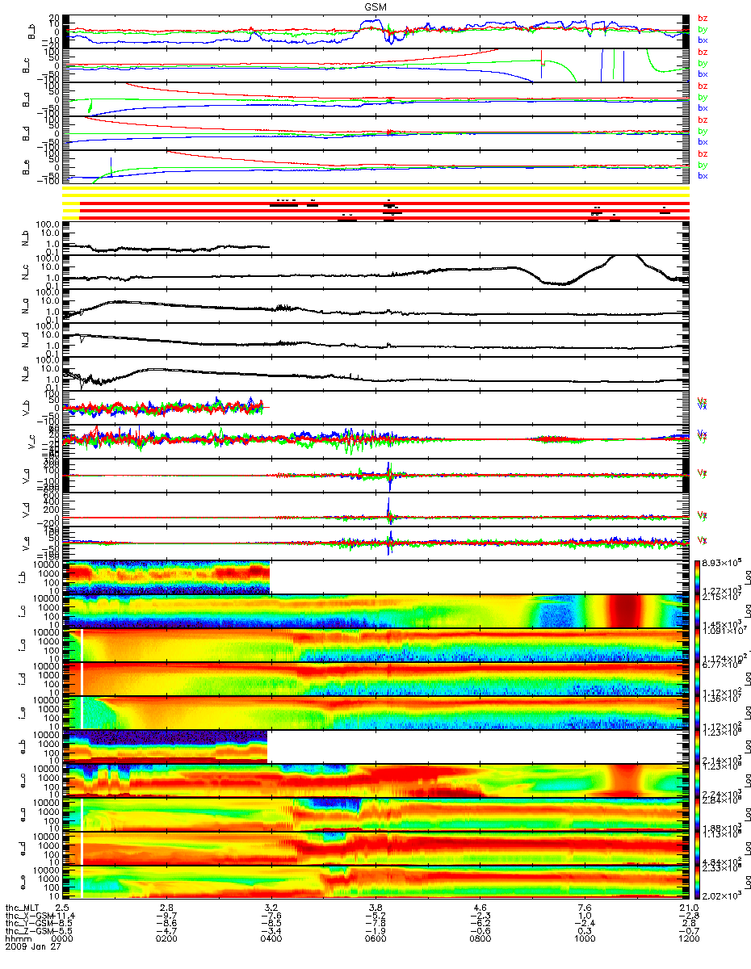Click the thc_Z-GSM row label
Image resolution: width=751 pixels, height=969 pixels.
point(29,931)
